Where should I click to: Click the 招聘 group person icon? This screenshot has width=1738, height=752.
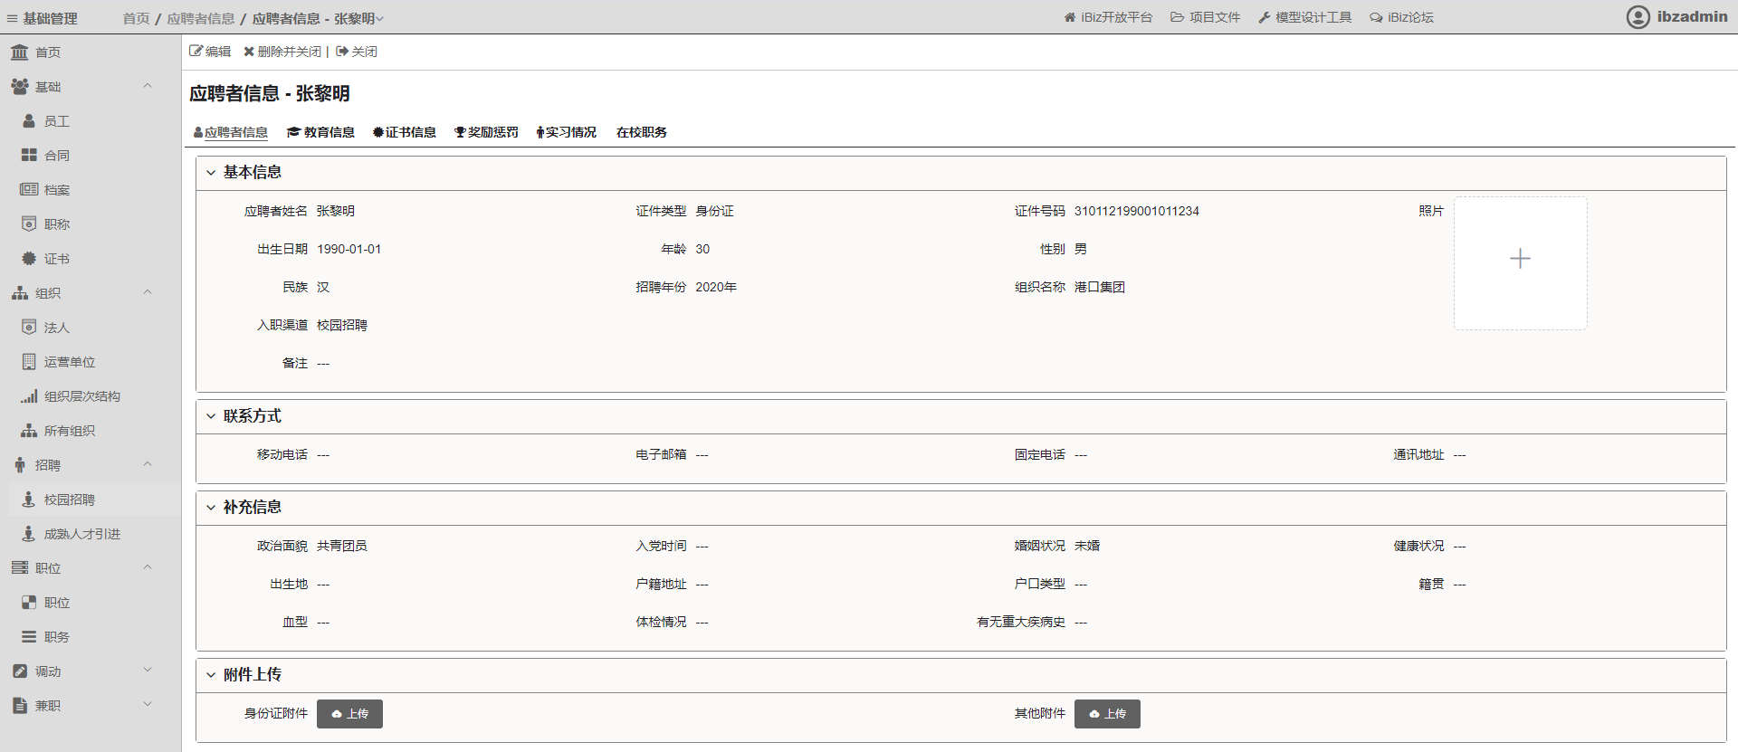[x=20, y=465]
